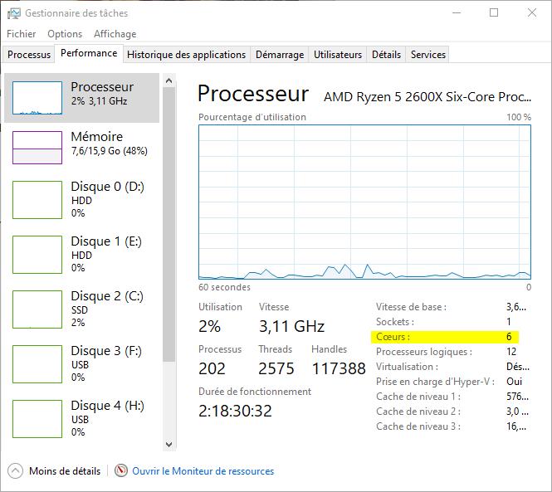Click the Resource Monitor icon
Screen dimensions: 552x492
[x=122, y=470]
